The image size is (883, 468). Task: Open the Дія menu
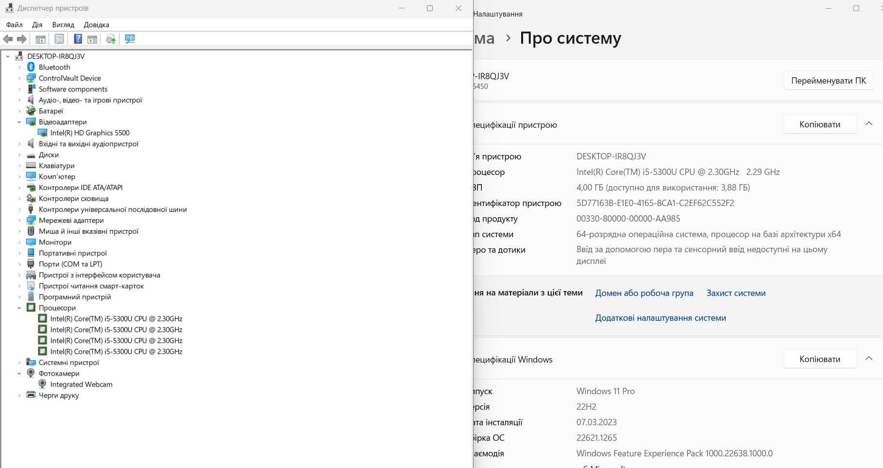click(x=37, y=25)
